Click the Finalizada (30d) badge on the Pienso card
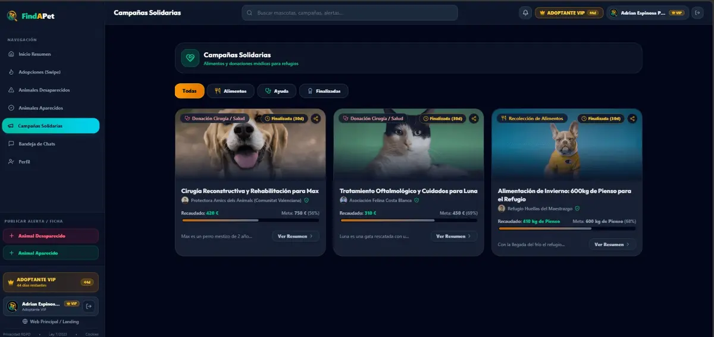The height and width of the screenshot is (337, 714). (601, 118)
